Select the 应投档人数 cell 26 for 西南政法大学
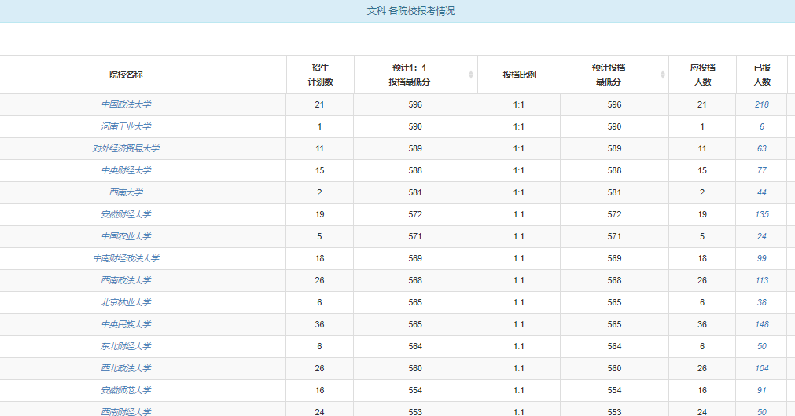Viewport: 795px width, 416px height. pyautogui.click(x=702, y=280)
